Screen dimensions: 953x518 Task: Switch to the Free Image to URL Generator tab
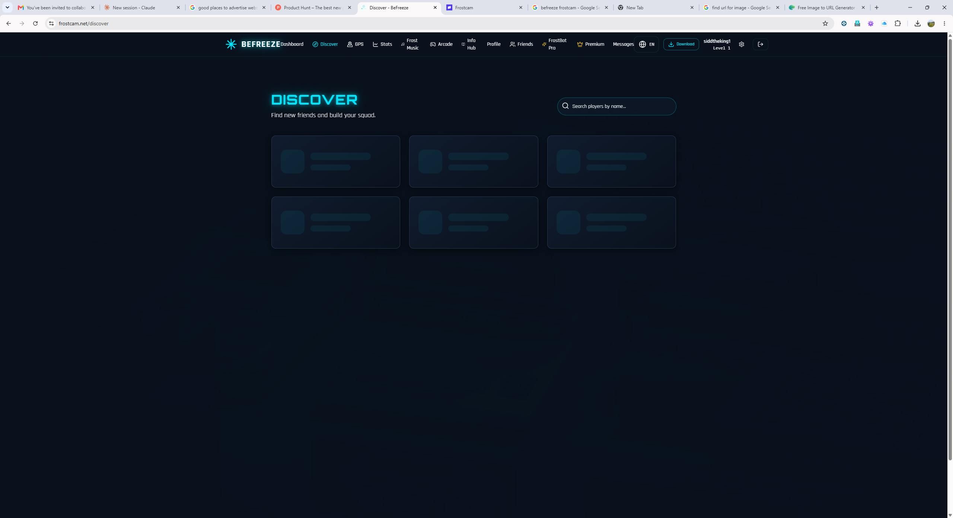click(828, 7)
